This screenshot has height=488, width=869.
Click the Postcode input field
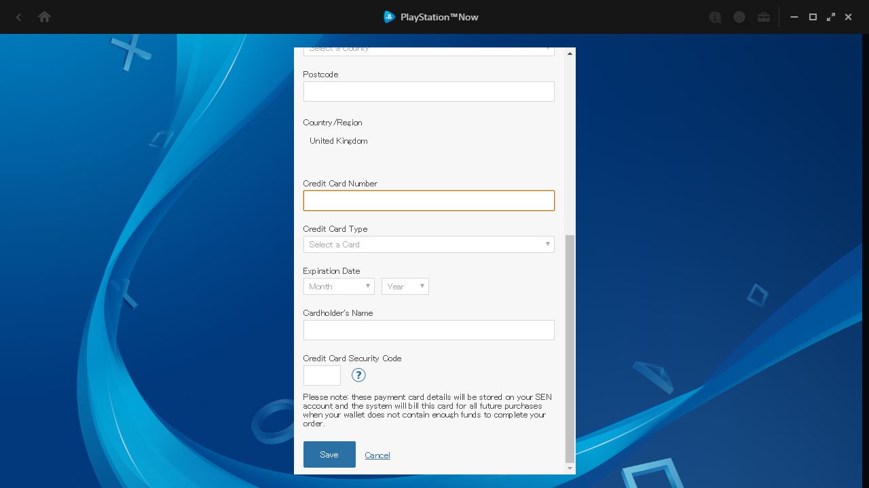pyautogui.click(x=428, y=91)
